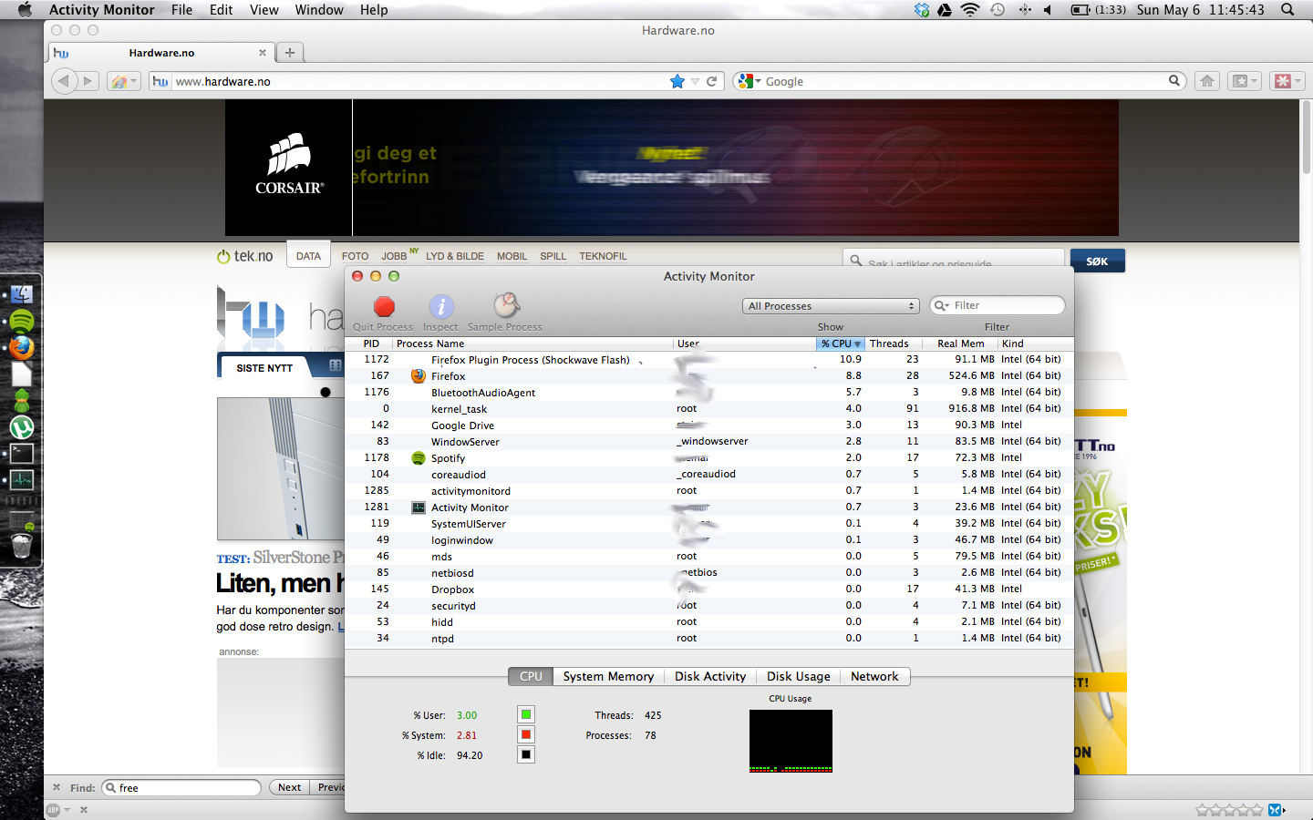Viewport: 1313px width, 820px height.
Task: Click the Bluetooth menu bar icon
Action: click(1025, 10)
